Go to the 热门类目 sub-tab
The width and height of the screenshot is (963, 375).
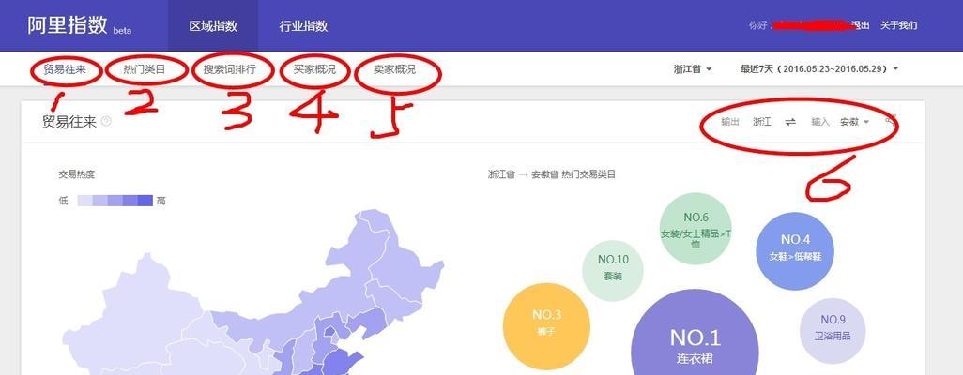click(145, 69)
